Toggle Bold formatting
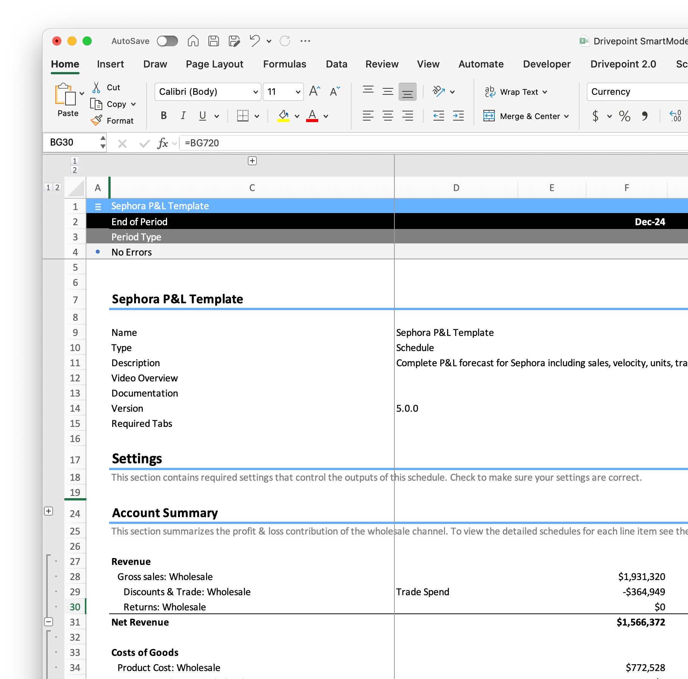This screenshot has height=679, width=688. (x=164, y=116)
